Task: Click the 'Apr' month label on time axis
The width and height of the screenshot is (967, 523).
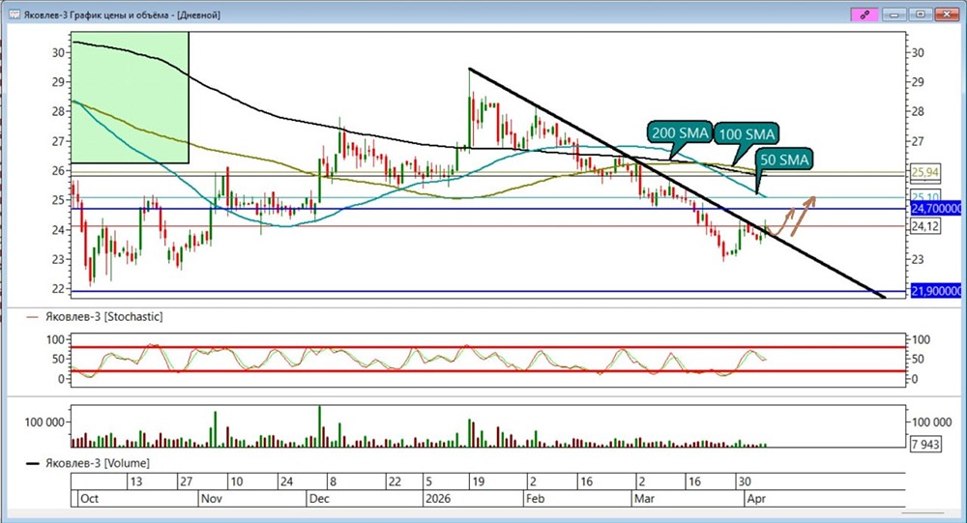Action: point(756,498)
